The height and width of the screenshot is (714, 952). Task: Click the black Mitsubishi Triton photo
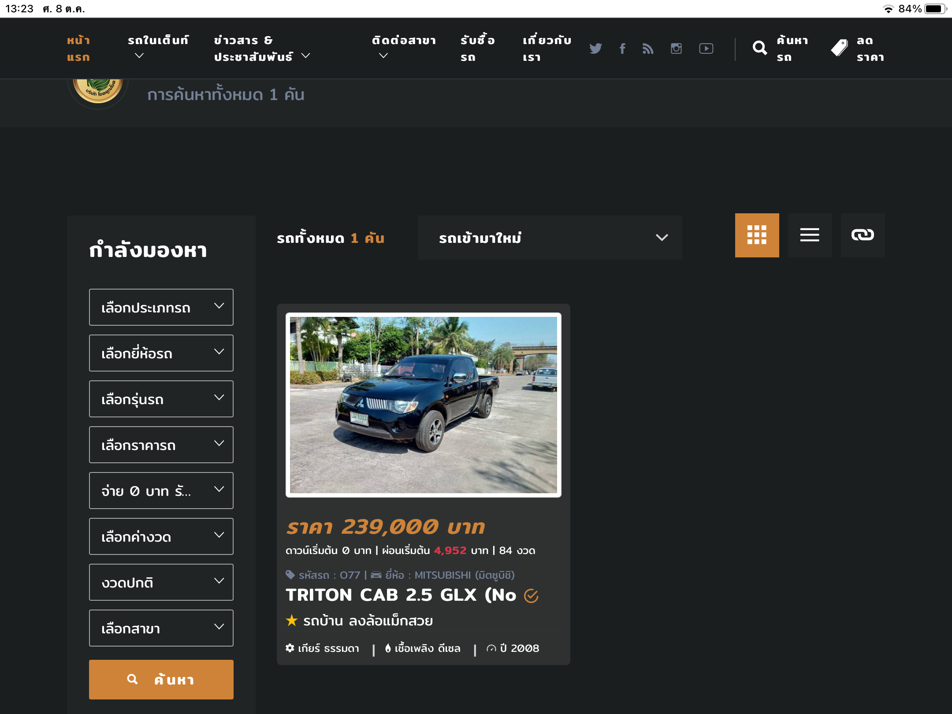click(x=423, y=405)
